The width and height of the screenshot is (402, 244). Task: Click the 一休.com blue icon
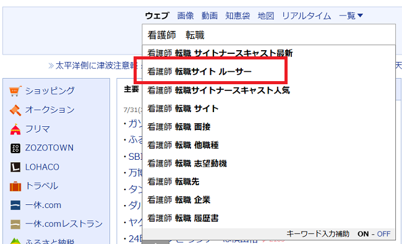(x=15, y=205)
